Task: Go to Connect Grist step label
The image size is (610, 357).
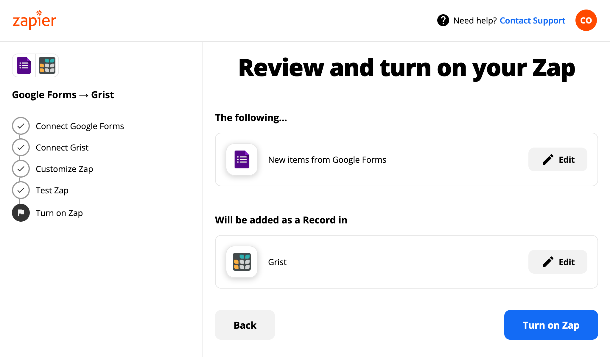Action: (62, 148)
